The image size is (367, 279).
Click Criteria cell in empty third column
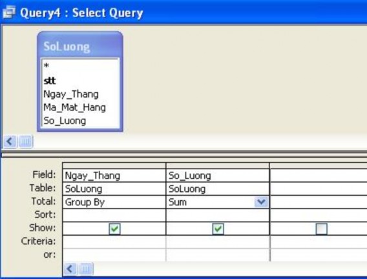(x=319, y=242)
